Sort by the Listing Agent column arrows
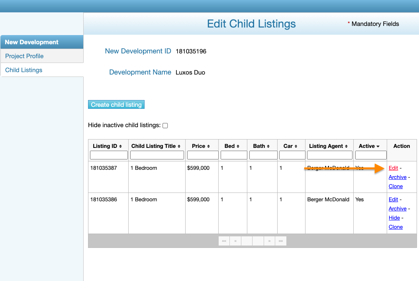 coord(346,146)
